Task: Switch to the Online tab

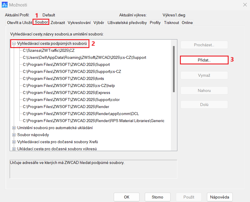Action: pos(187,23)
